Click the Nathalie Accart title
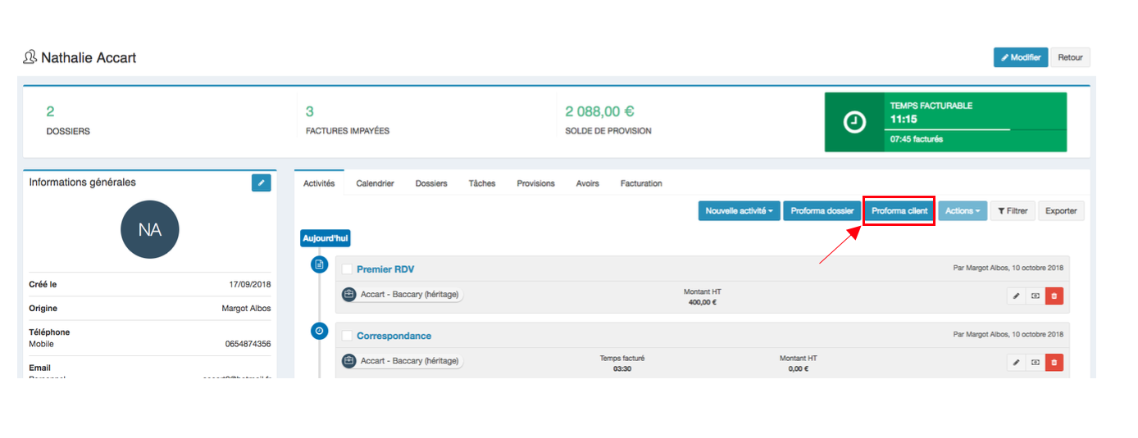 [89, 58]
